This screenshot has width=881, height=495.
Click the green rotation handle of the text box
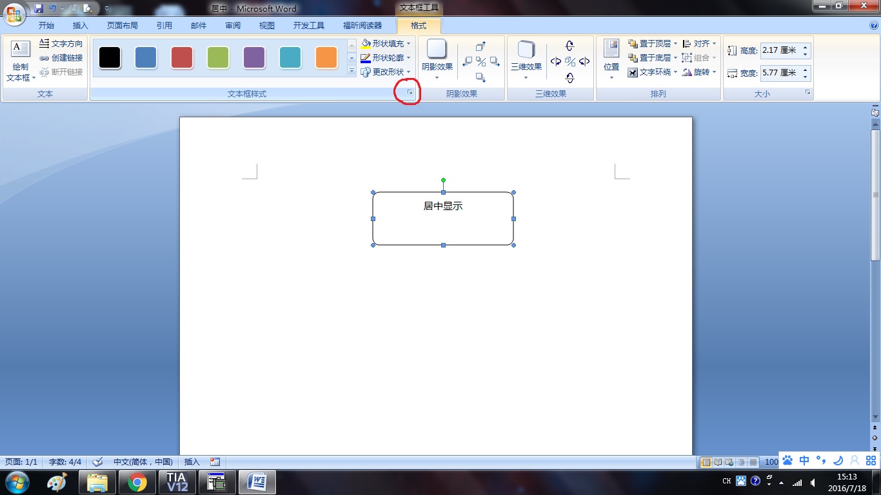443,180
